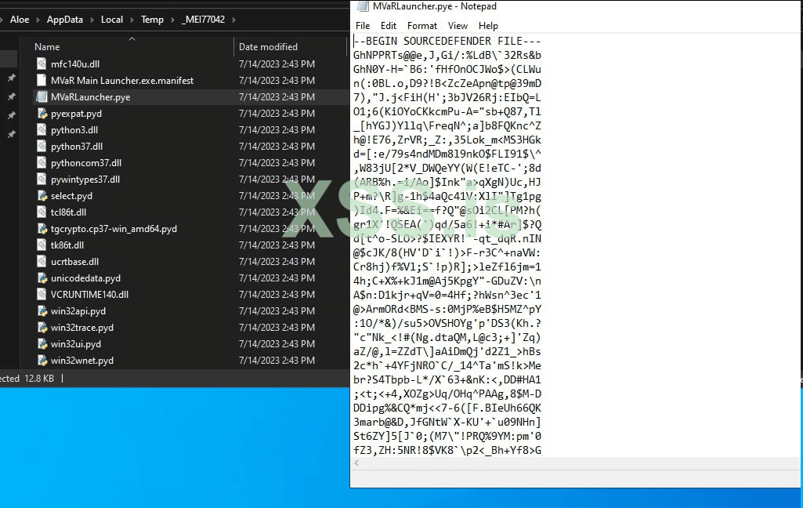The image size is (803, 508).
Task: Click the tgcrypto.cp37-win_amd64.pyd file icon
Action: [42, 228]
